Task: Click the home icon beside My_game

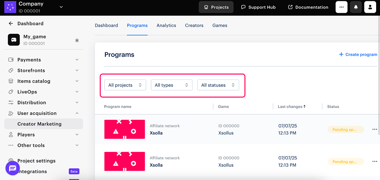Action: [77, 40]
